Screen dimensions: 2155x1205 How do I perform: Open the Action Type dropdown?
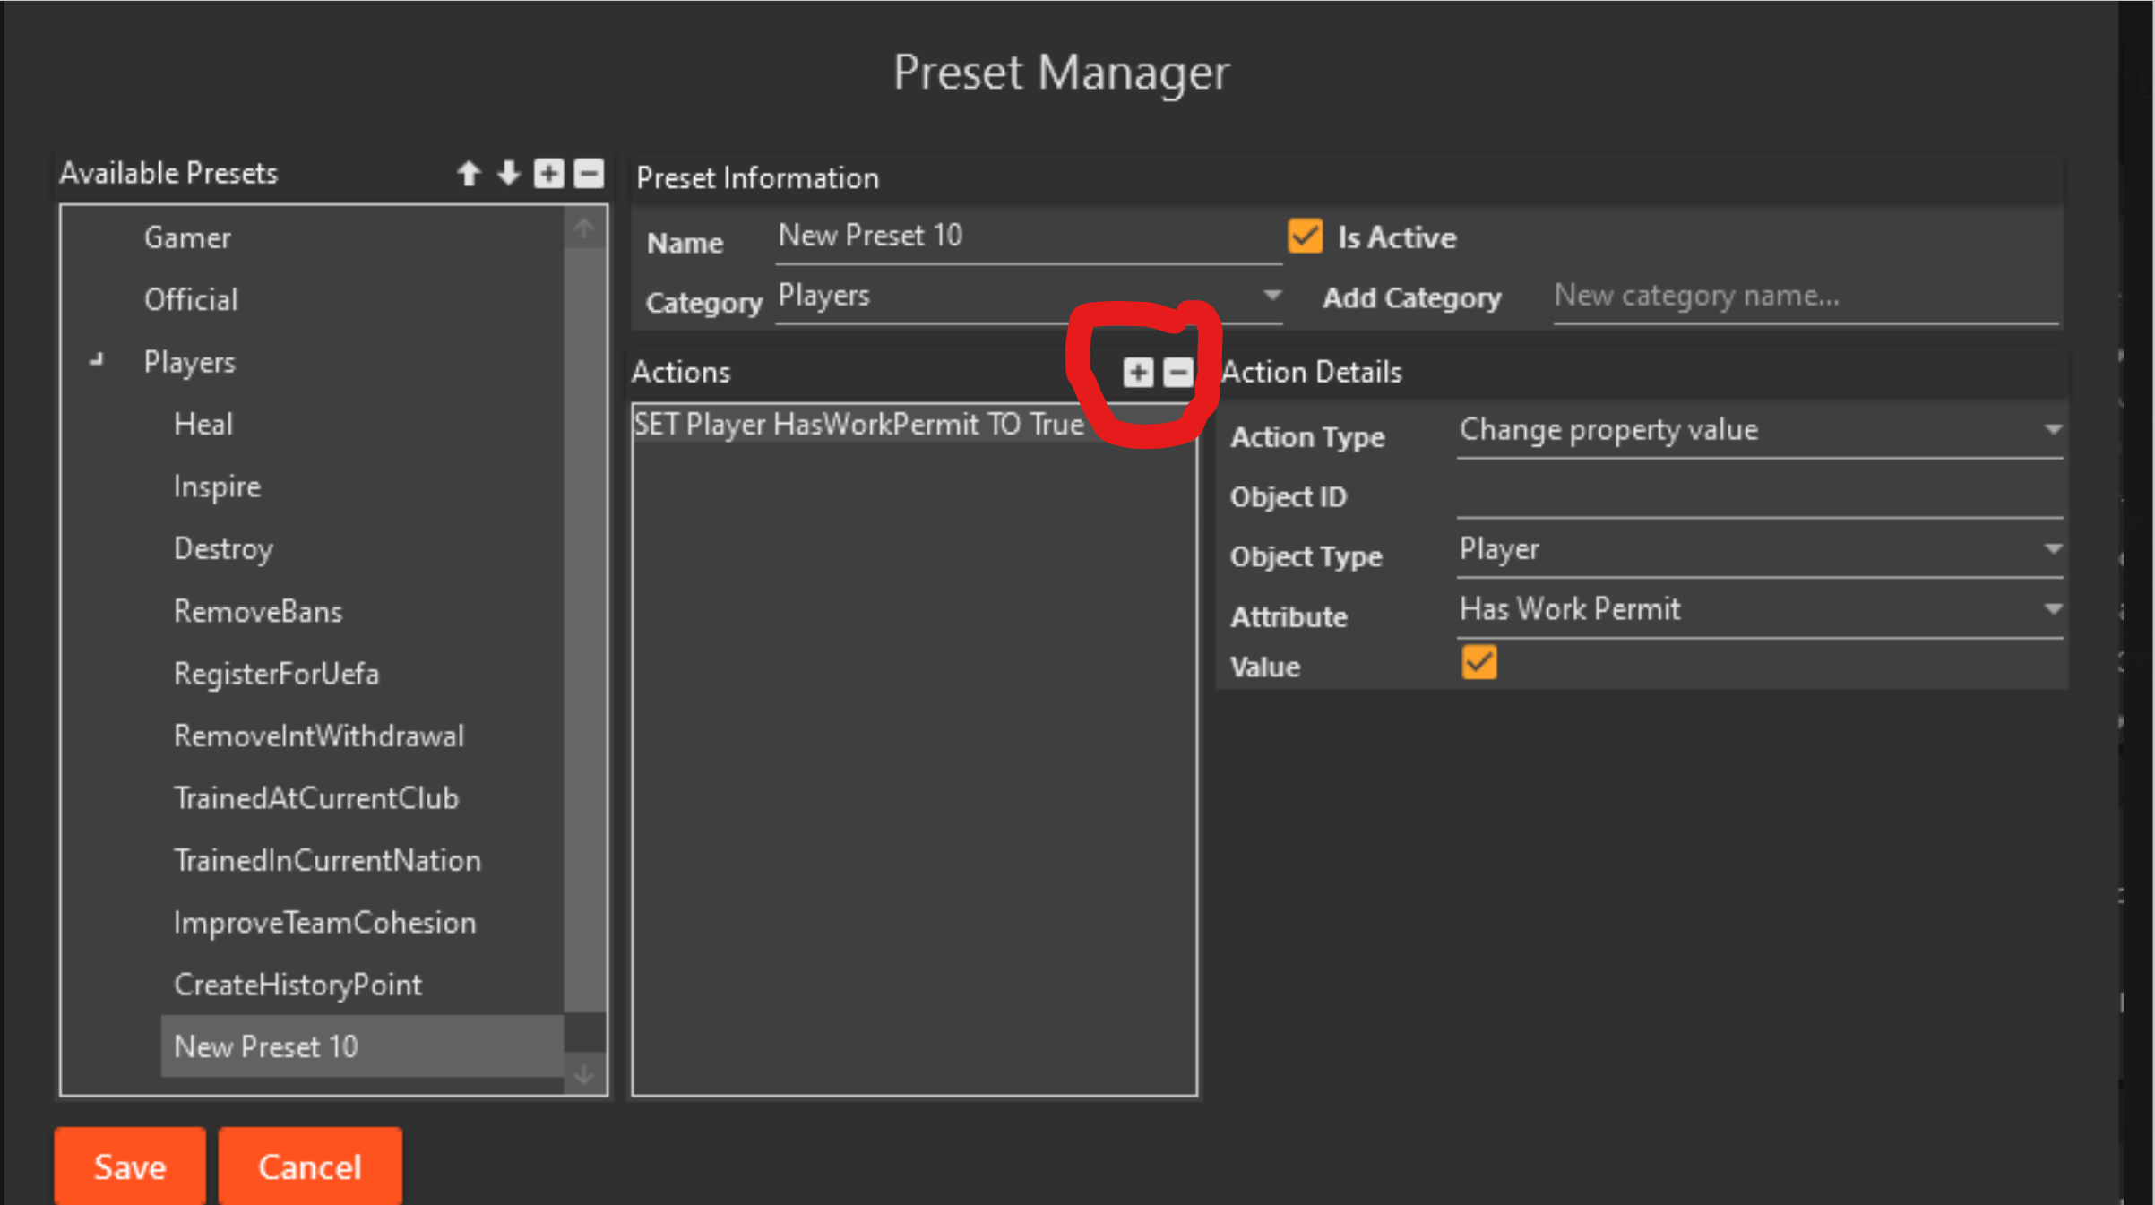click(1760, 431)
